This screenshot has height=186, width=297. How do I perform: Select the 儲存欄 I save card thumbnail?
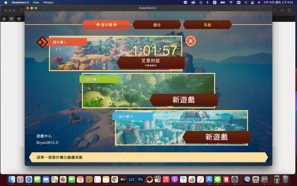[116, 53]
